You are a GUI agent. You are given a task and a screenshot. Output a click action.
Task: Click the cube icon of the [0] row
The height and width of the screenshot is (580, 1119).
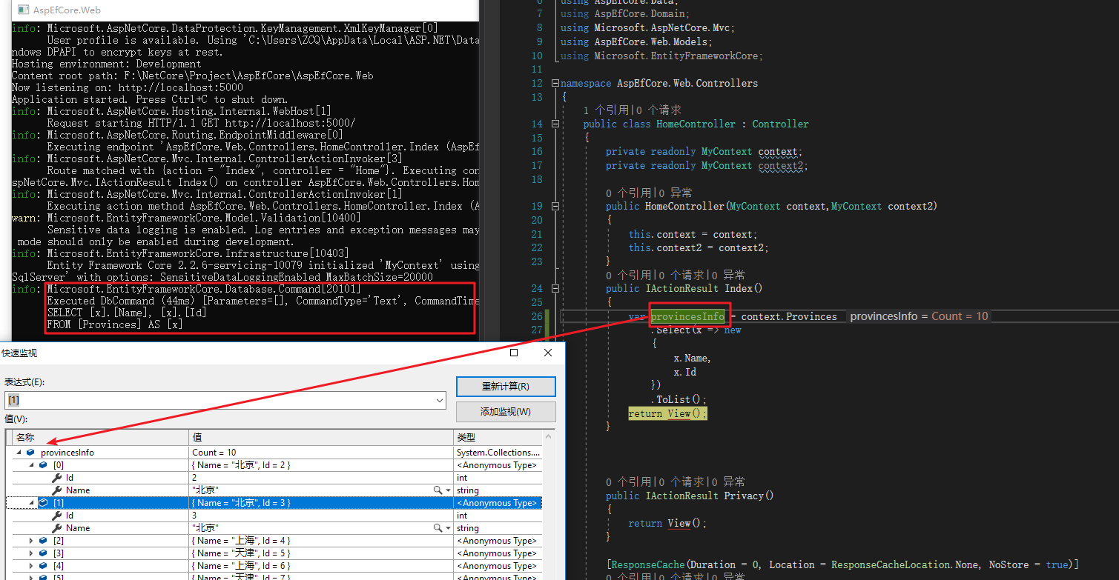coord(43,464)
